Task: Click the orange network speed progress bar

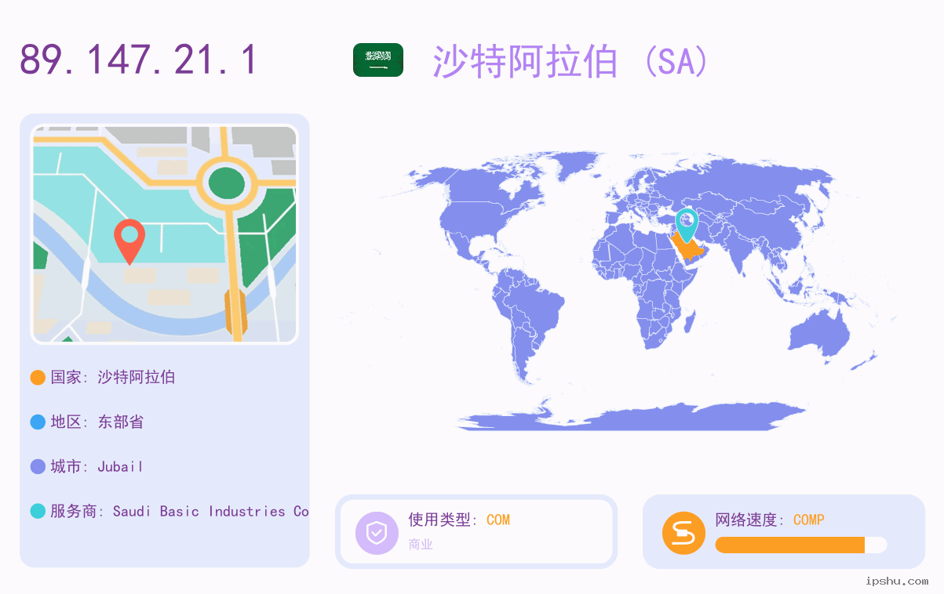Action: (x=801, y=545)
